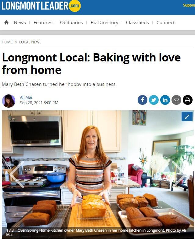Open the Obituaries section
This screenshot has height=239, width=195.
71,23
